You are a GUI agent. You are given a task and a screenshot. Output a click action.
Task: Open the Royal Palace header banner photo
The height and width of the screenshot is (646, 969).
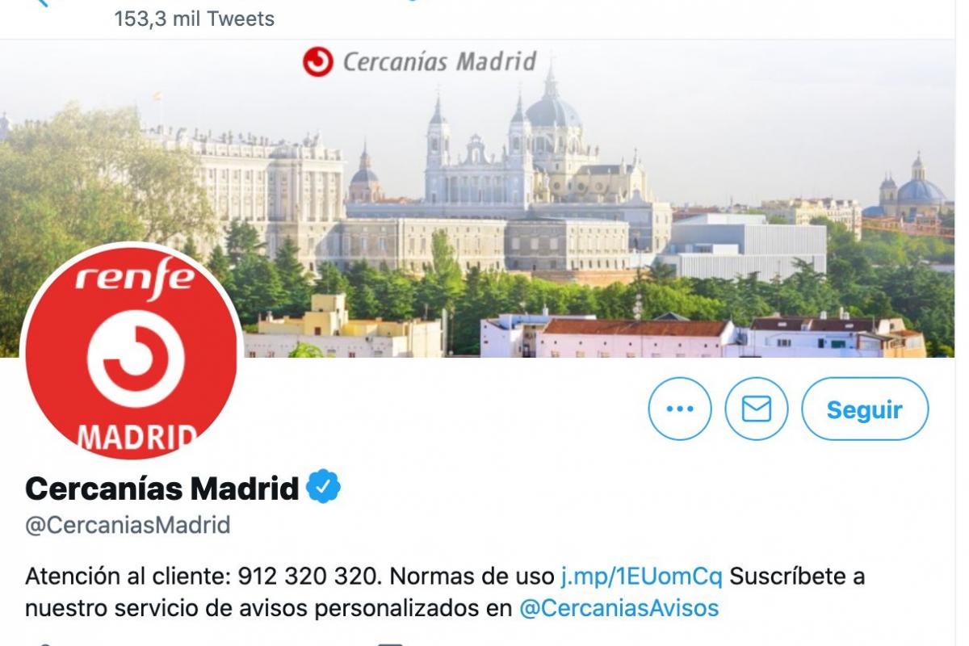(484, 198)
